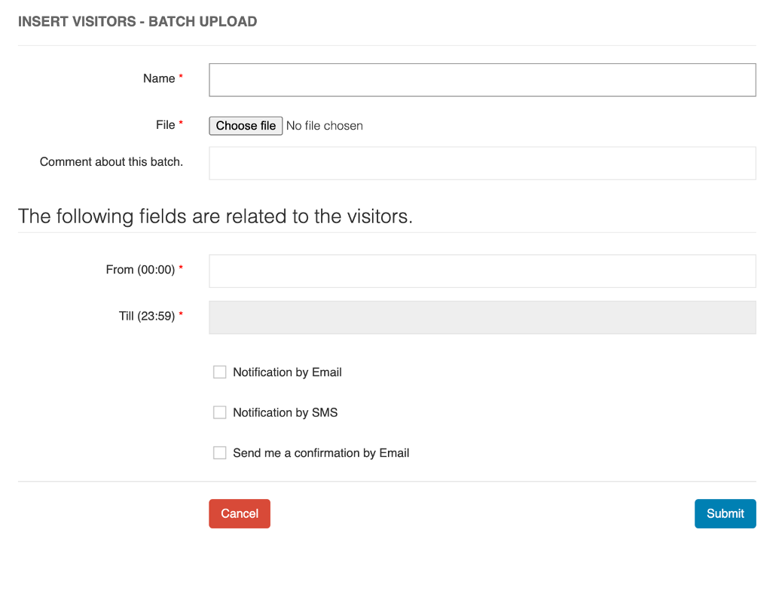Click the 'Insert Visitors - Batch Upload' heading
This screenshot has width=782, height=597.
tap(137, 22)
